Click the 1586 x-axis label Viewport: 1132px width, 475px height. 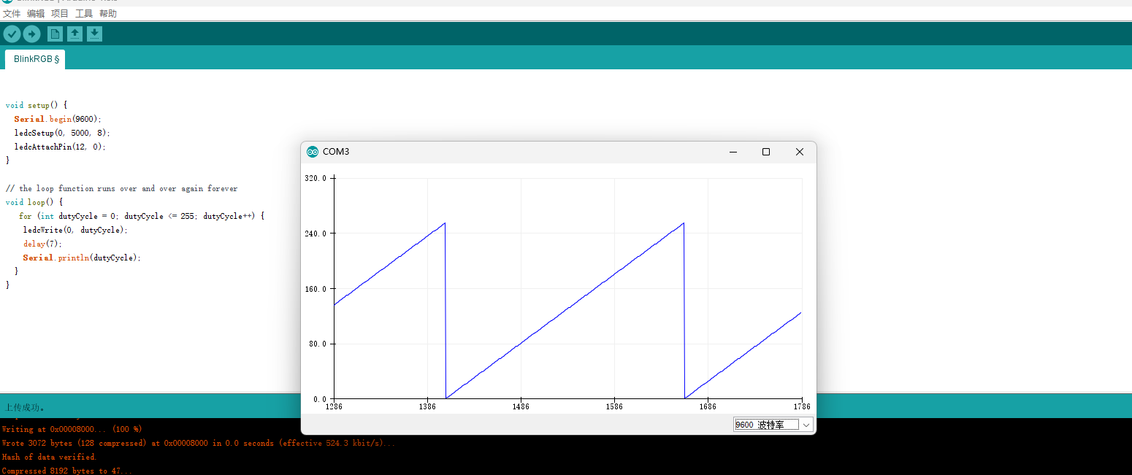[614, 406]
